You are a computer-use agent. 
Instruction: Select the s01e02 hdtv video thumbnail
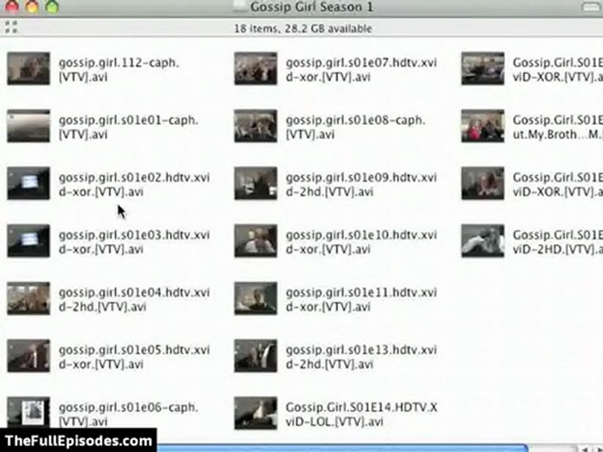tap(28, 183)
